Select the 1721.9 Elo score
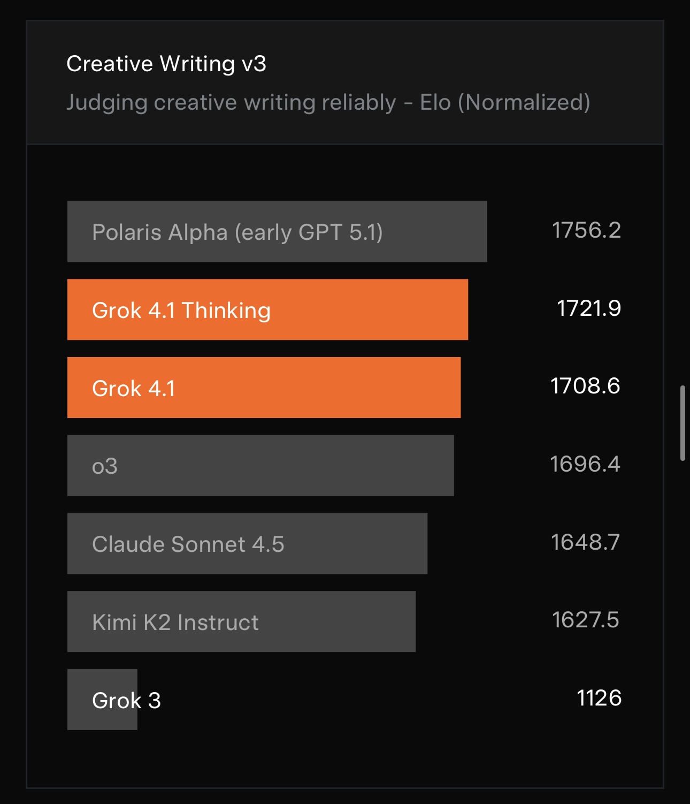The height and width of the screenshot is (804, 690). (588, 308)
